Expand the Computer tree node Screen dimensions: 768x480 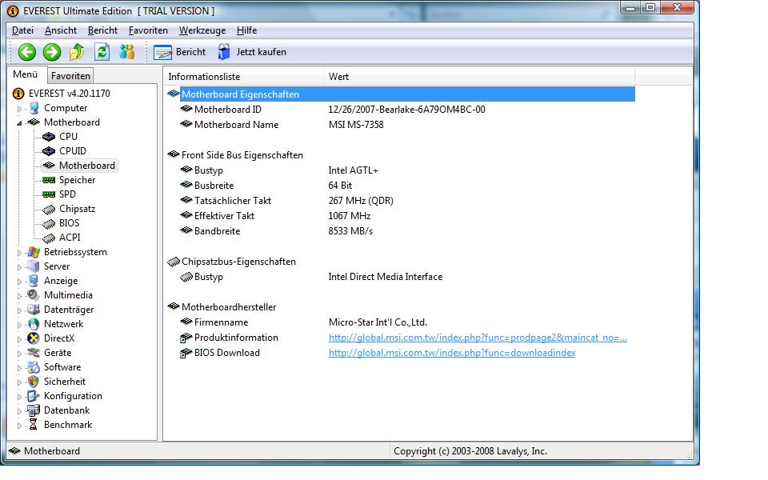(19, 109)
